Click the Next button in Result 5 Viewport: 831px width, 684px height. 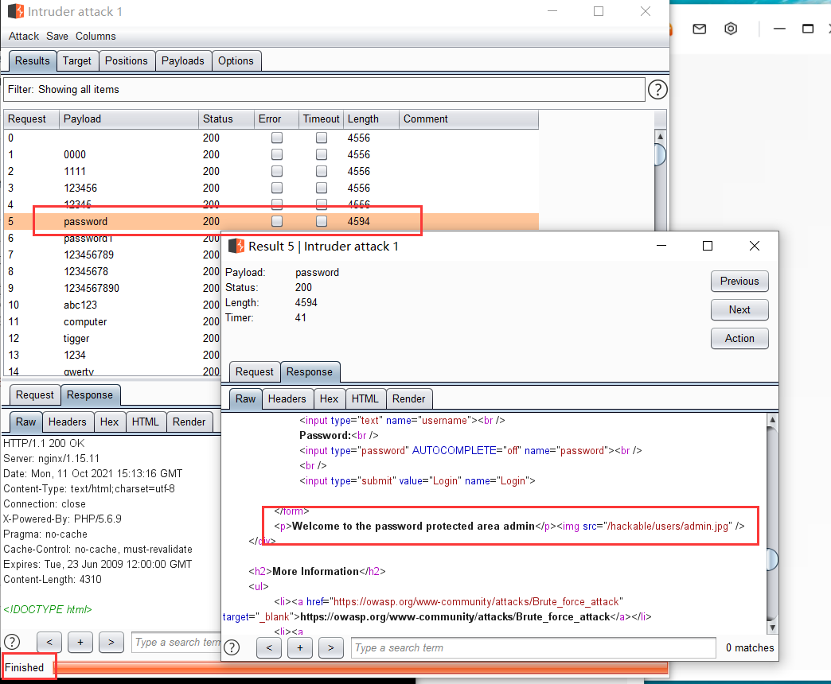[x=739, y=309]
